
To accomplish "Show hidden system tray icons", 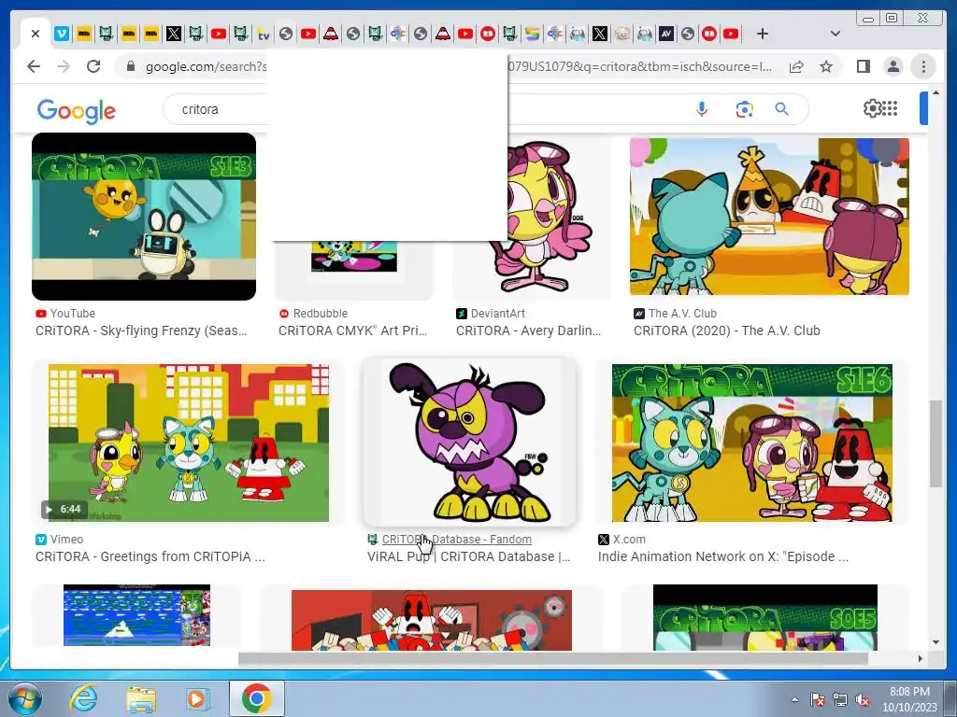I will [794, 699].
